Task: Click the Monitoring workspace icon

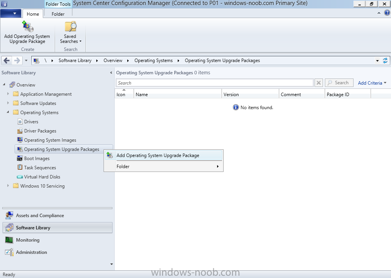Action: (x=9, y=240)
